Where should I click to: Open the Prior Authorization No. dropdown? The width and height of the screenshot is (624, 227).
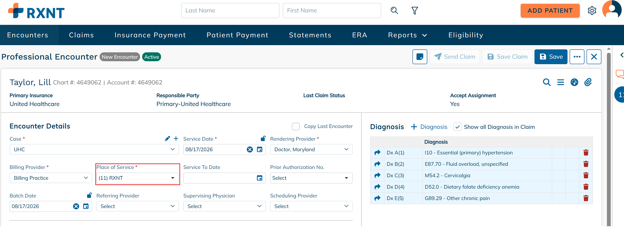tap(311, 178)
